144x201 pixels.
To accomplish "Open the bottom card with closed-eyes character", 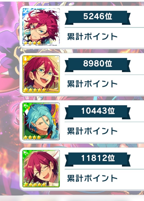I will pos(41,169).
